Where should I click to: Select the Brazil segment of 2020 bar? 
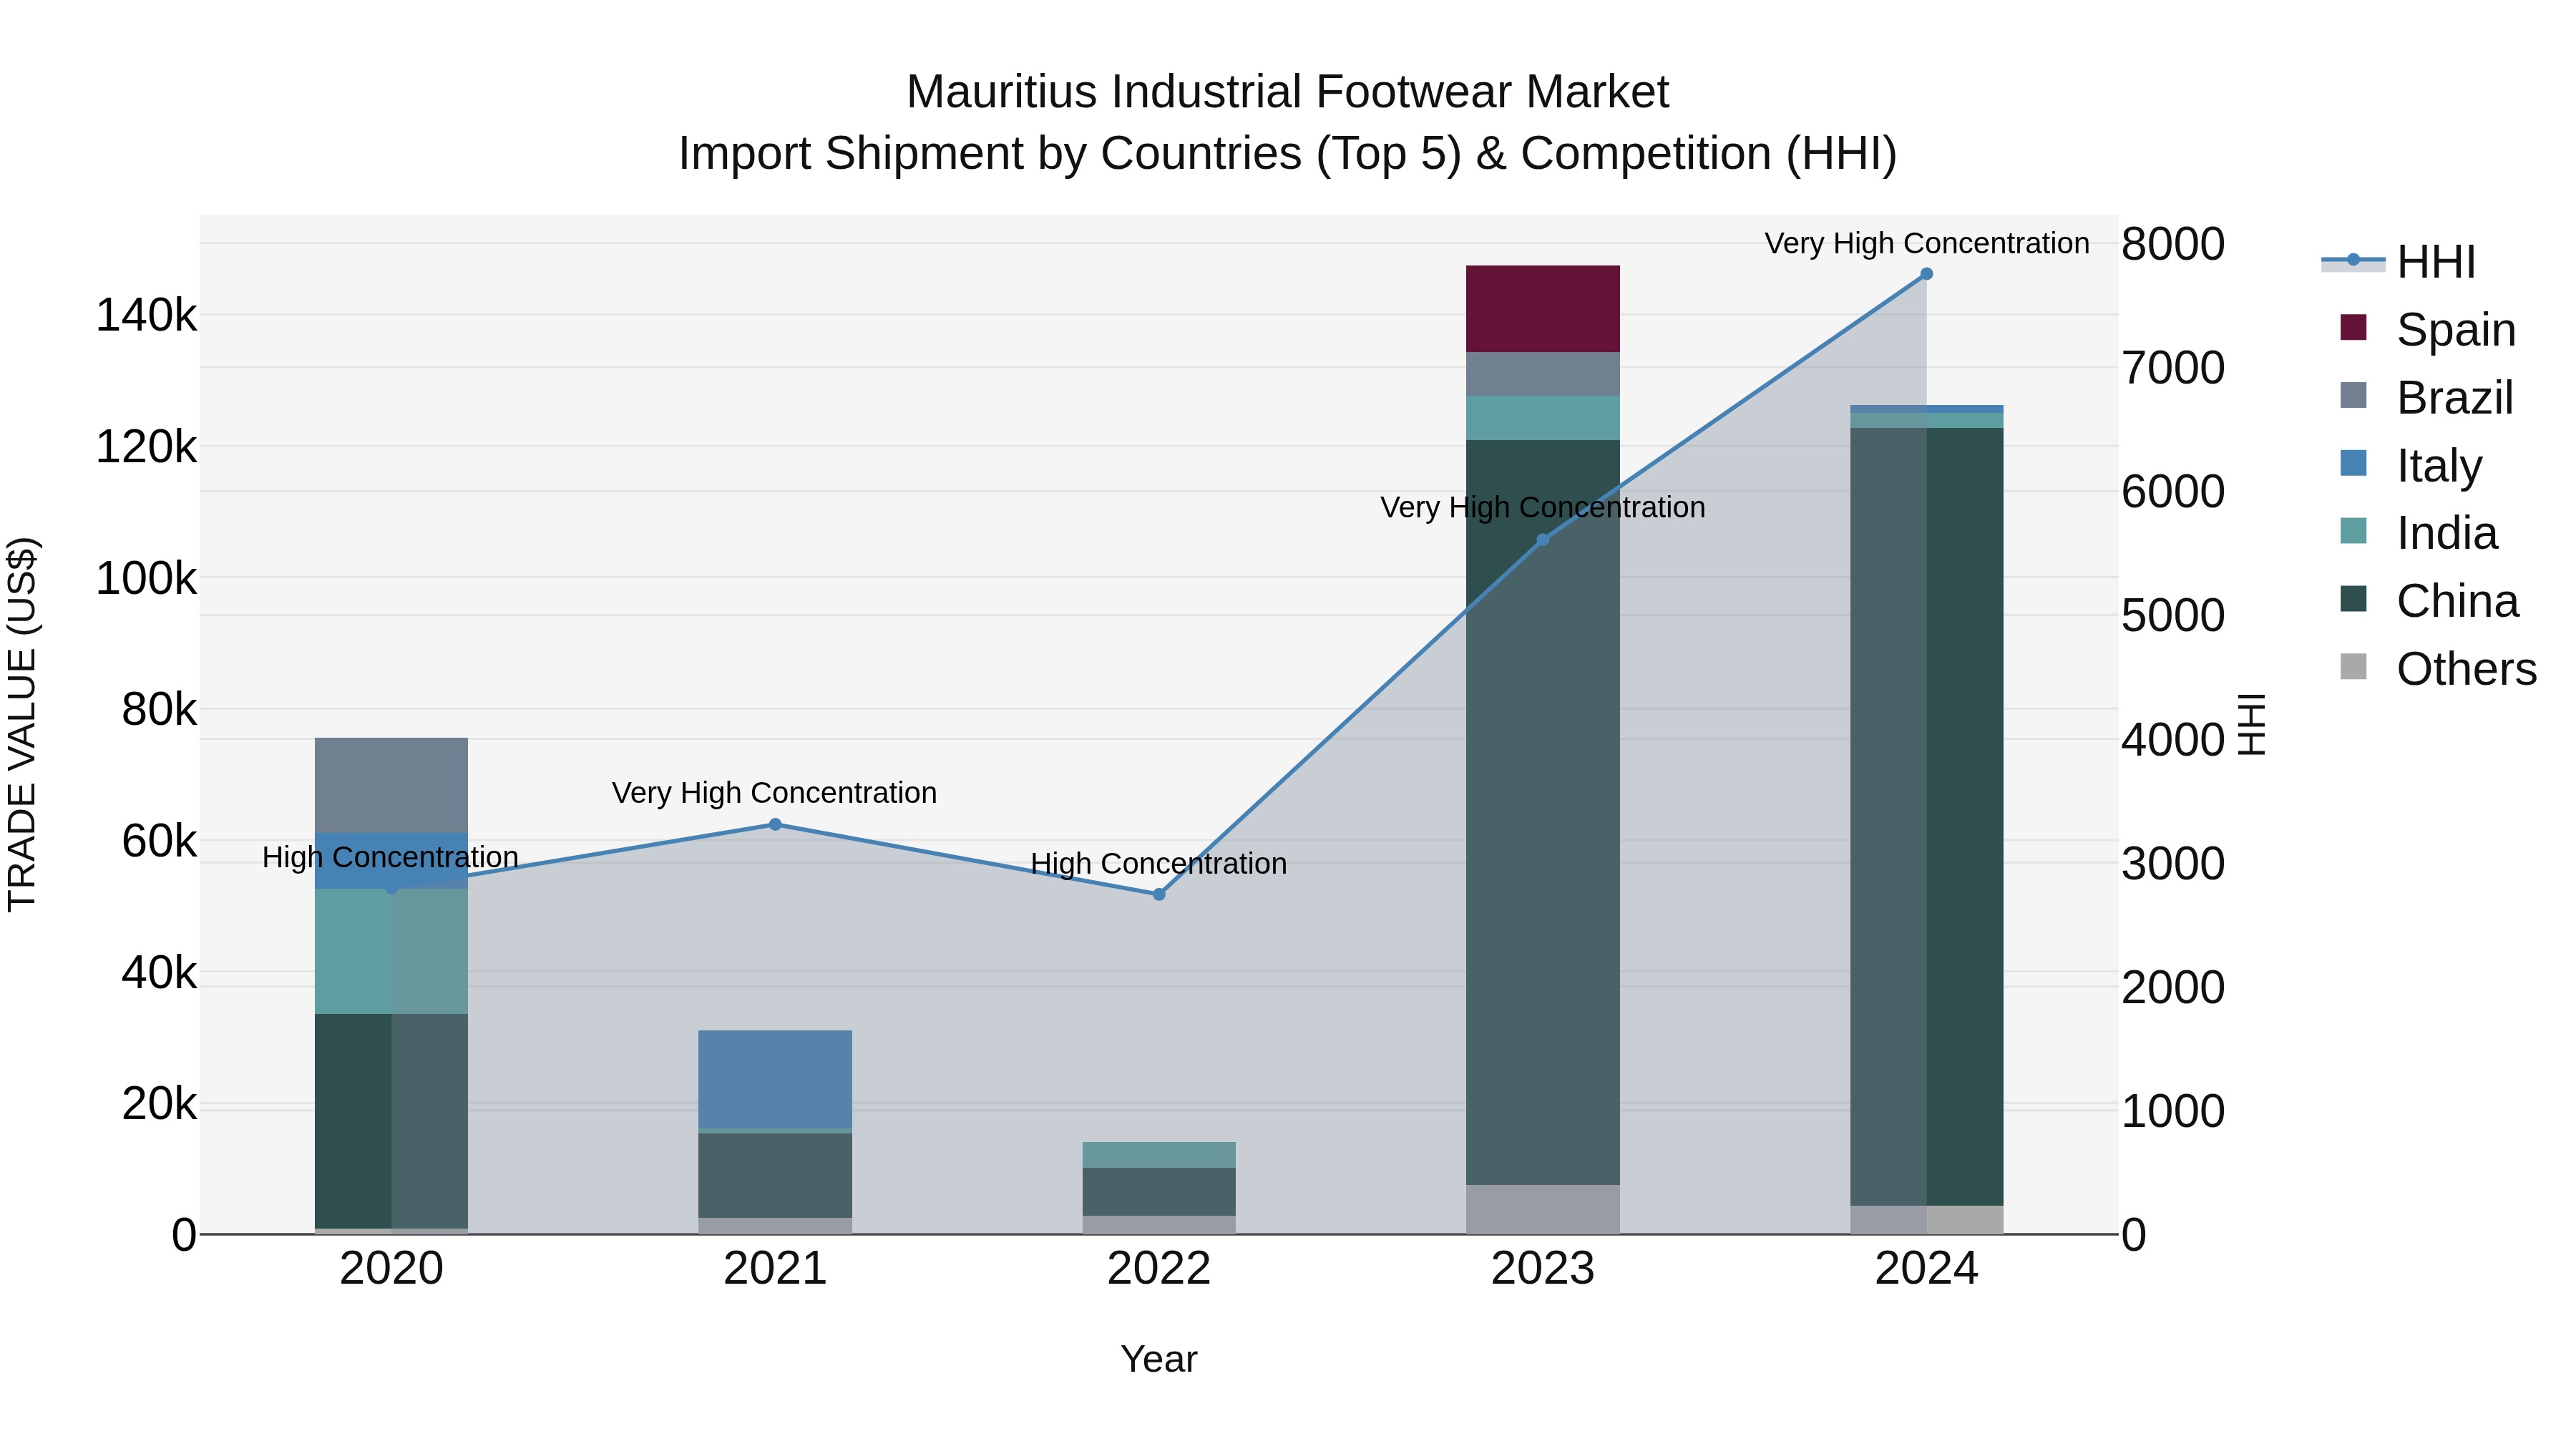pos(391,785)
